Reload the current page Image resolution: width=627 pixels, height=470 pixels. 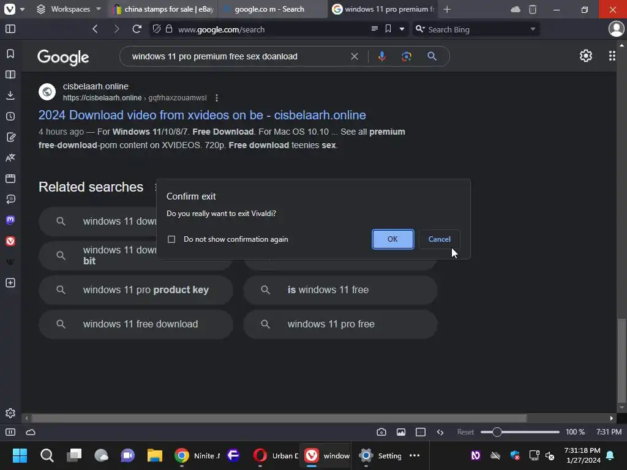tap(137, 29)
